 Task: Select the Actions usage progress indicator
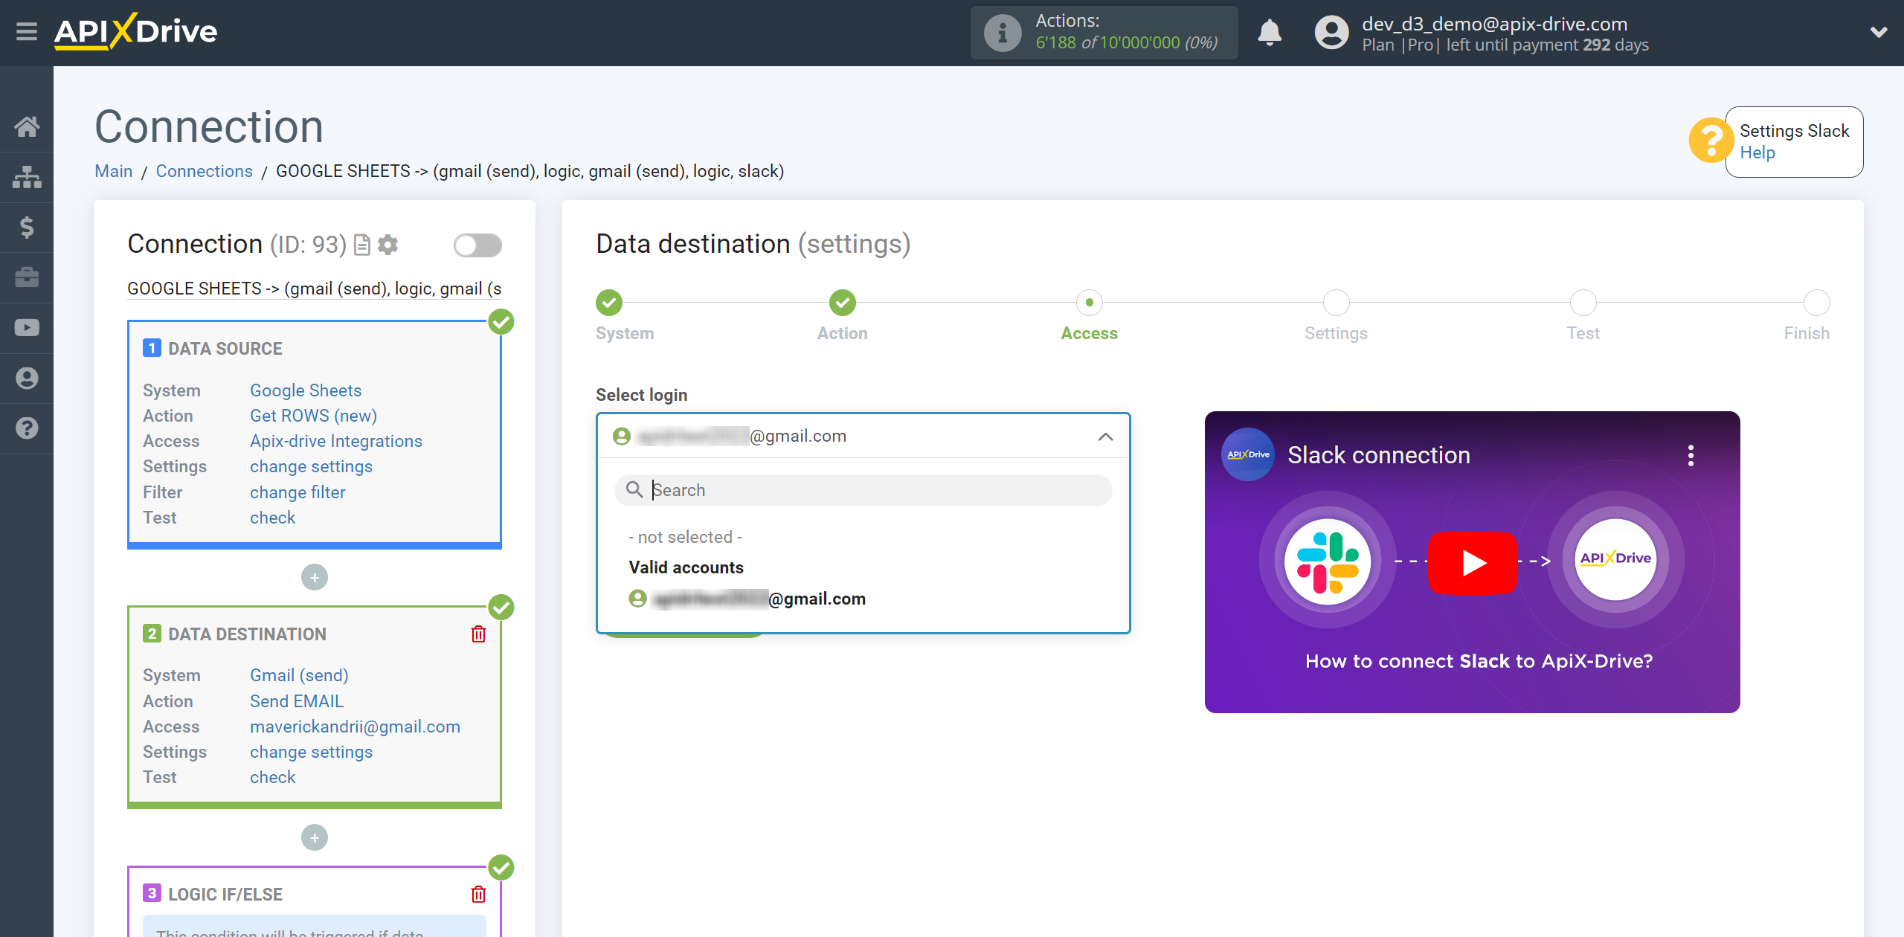coord(1105,31)
